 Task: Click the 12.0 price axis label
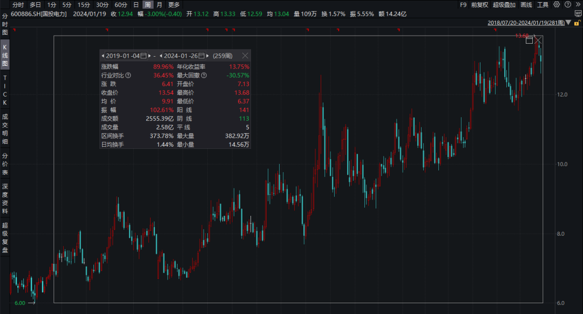tap(562, 95)
